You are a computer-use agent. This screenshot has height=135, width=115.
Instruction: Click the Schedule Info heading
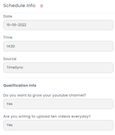[x=19, y=6]
